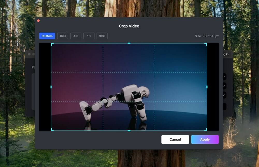This screenshot has height=167, width=259.
Task: Close the Crop Video window
Action: pos(38,21)
